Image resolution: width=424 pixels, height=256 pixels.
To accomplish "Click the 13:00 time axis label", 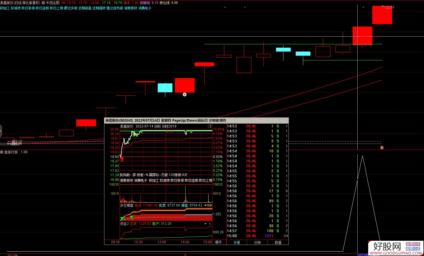I will [162, 242].
